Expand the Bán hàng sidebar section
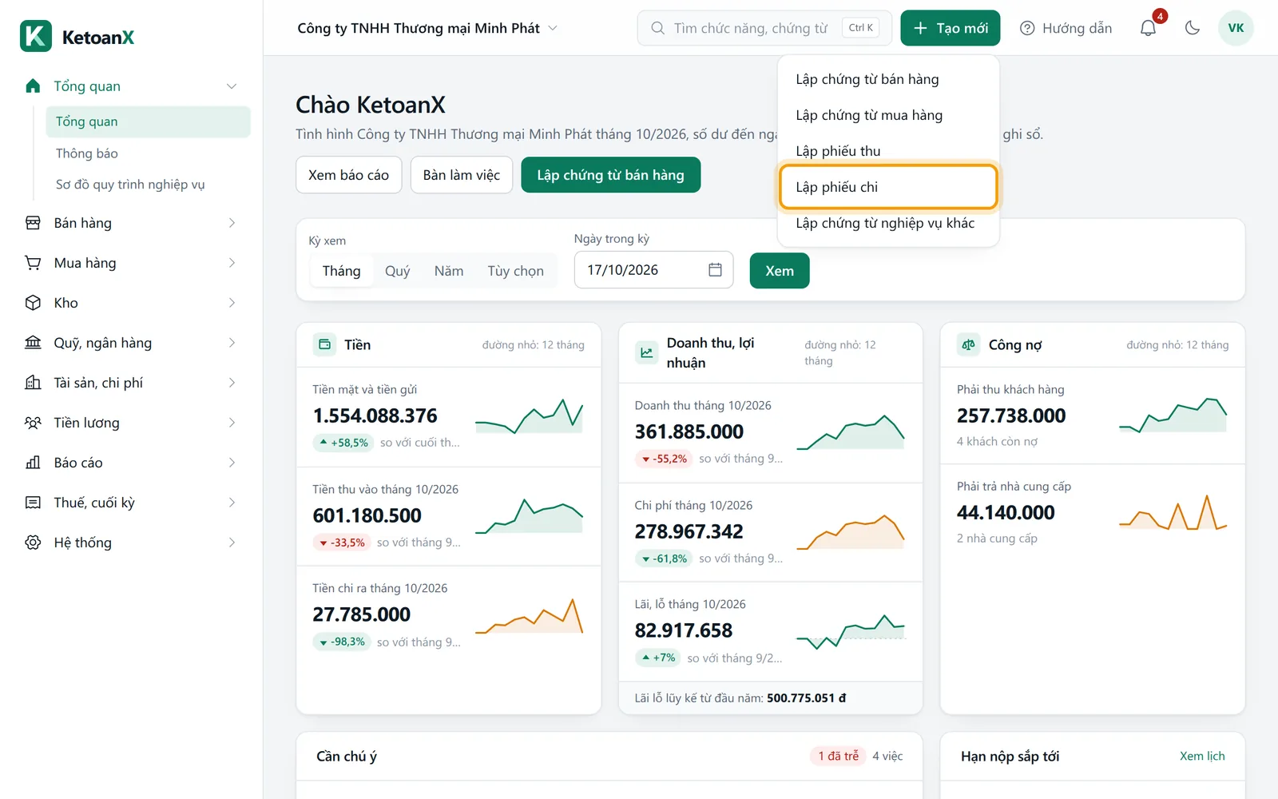Image resolution: width=1278 pixels, height=799 pixels. click(132, 223)
